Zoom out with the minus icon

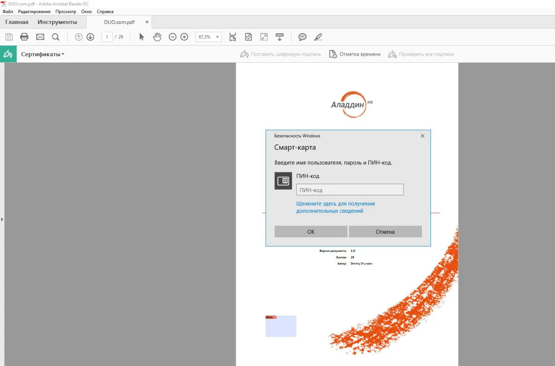click(x=173, y=37)
